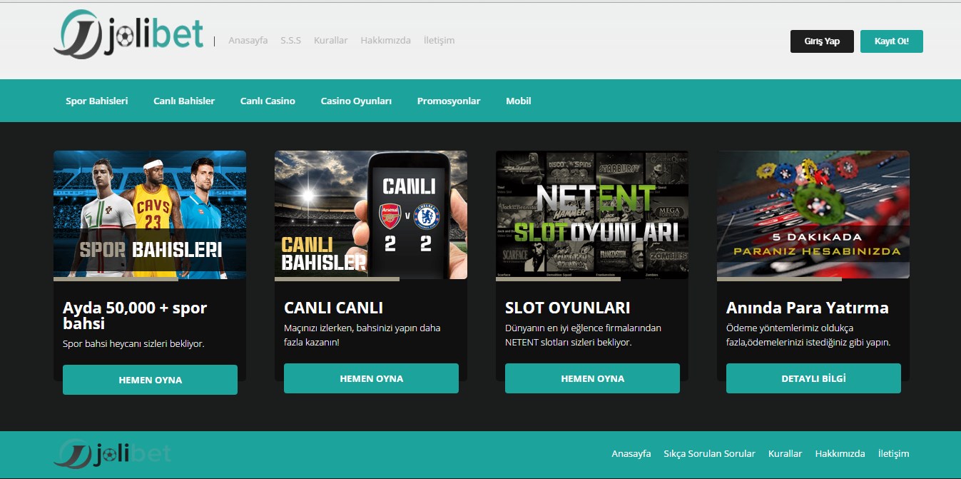Image resolution: width=961 pixels, height=479 pixels.
Task: Open S.S.S in the header menu
Action: coord(290,41)
